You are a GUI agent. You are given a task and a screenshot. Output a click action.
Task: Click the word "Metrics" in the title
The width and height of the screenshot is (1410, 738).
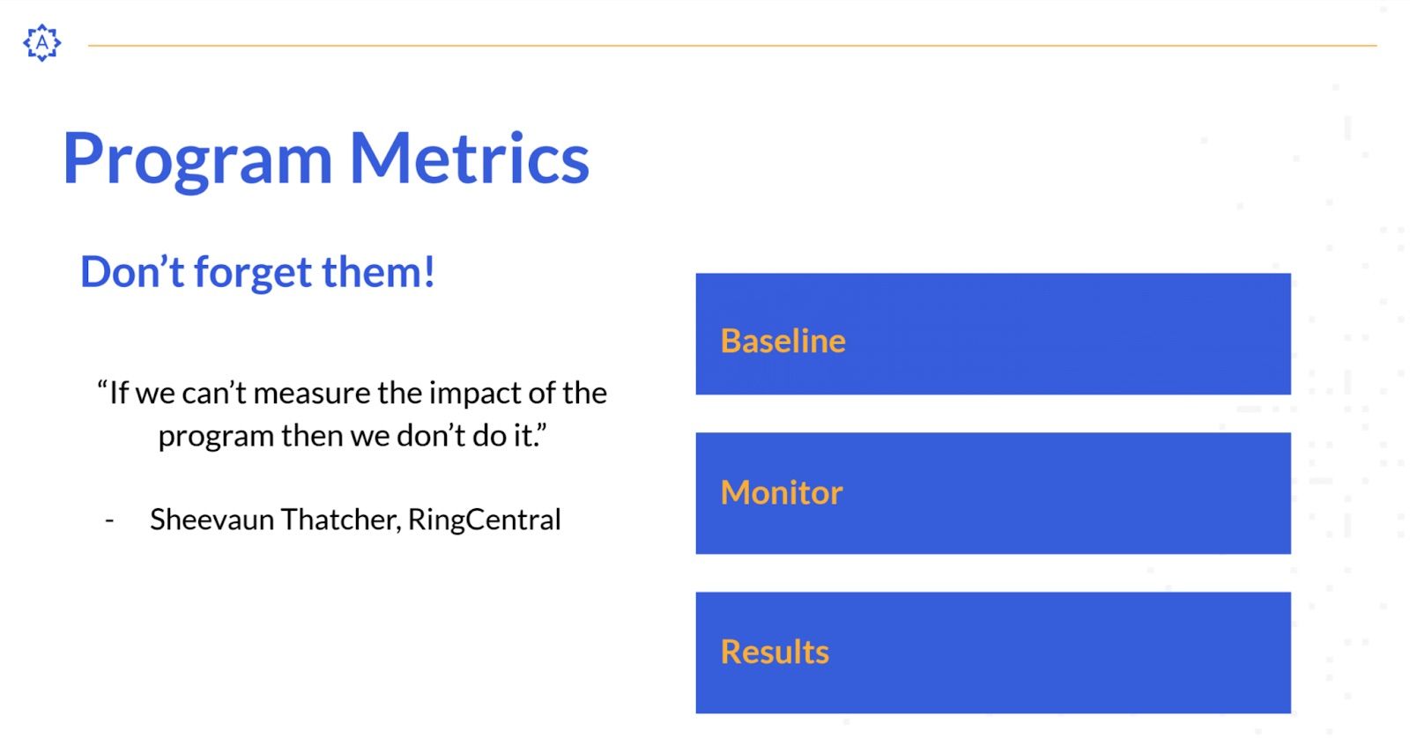[469, 159]
